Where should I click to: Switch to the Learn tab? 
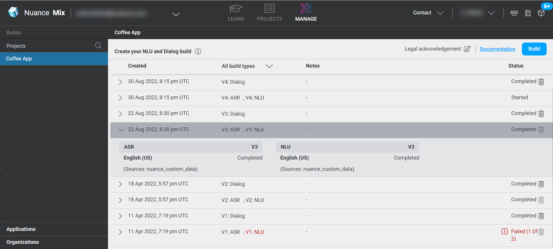click(x=236, y=13)
